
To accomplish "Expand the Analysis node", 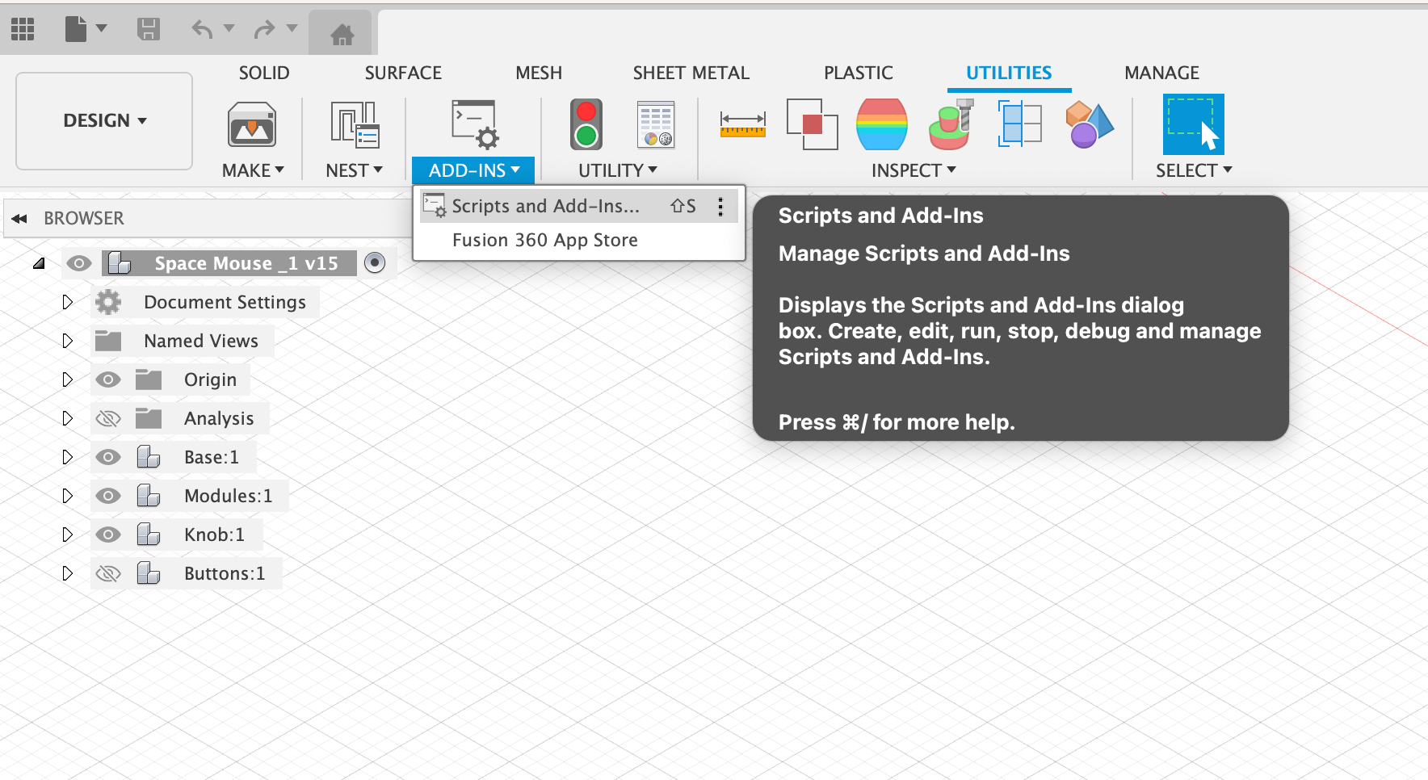I will point(68,418).
